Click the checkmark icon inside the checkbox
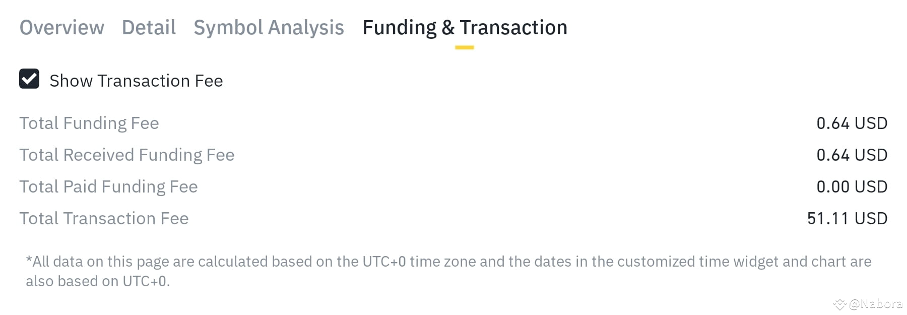Screen dimensions: 907x315 coord(29,80)
